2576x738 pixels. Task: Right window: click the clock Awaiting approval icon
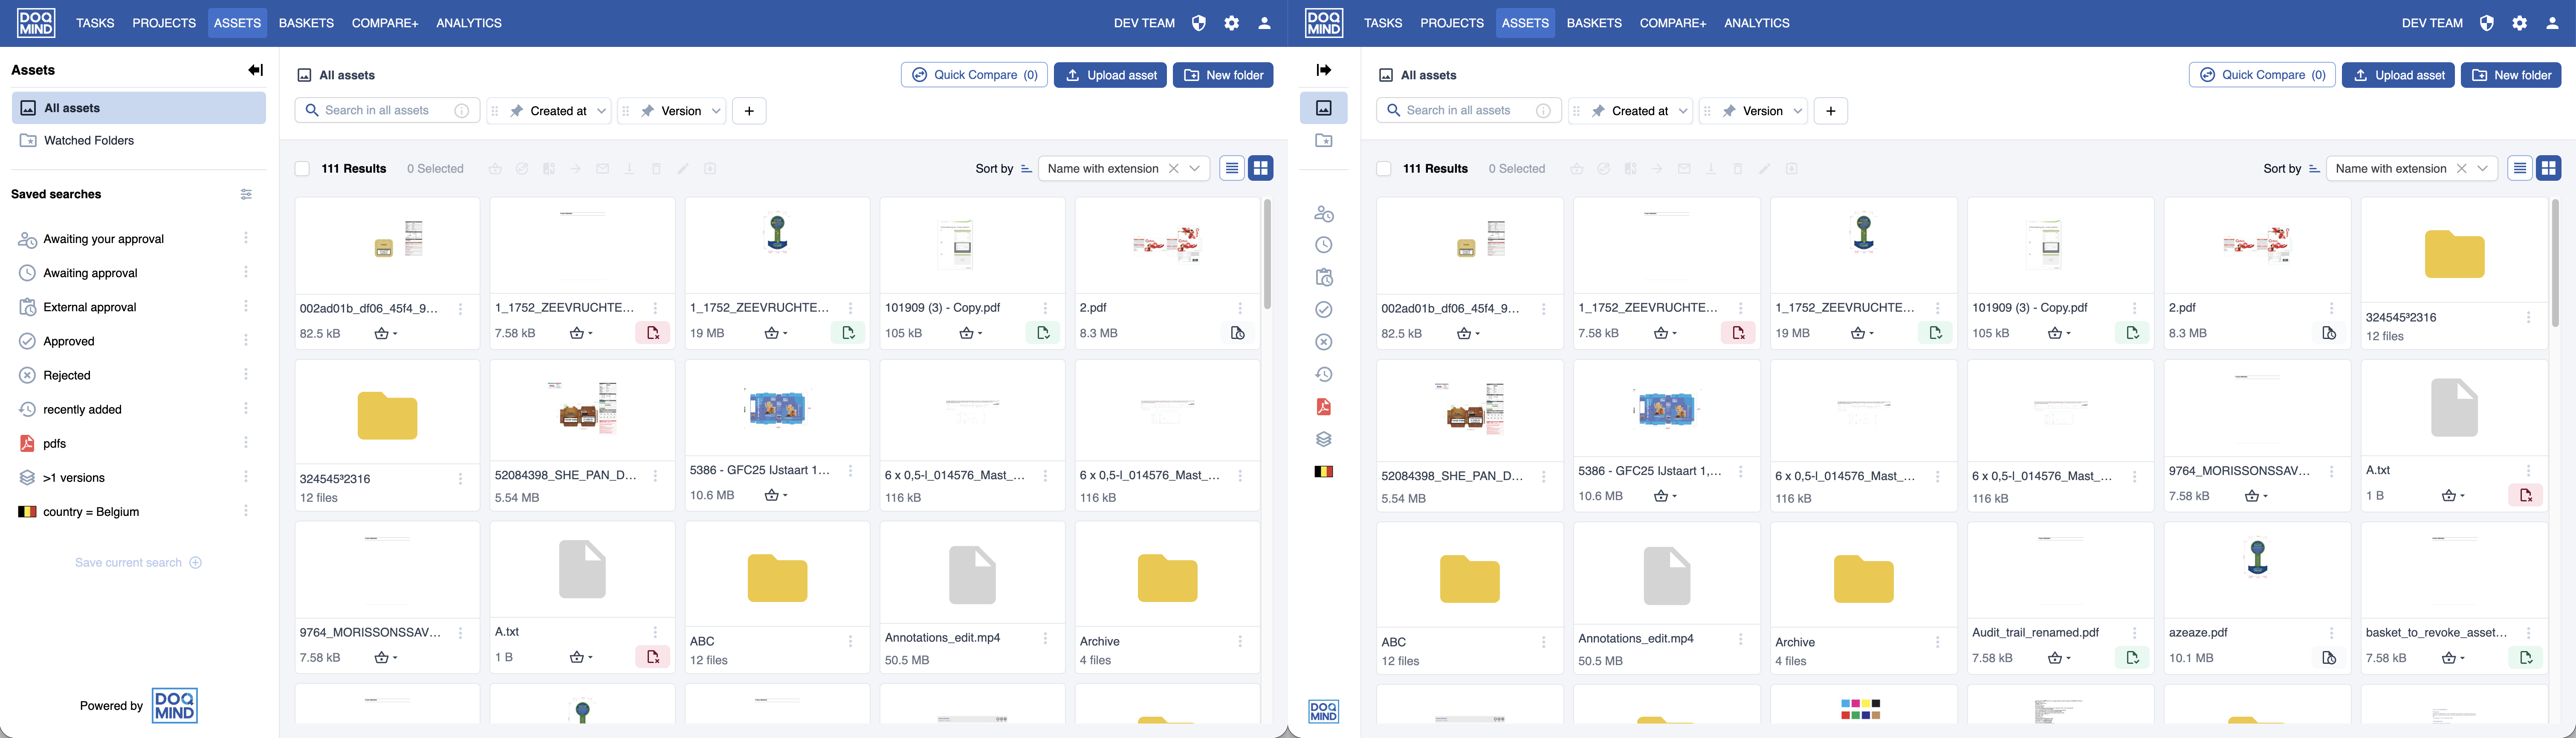point(1324,245)
